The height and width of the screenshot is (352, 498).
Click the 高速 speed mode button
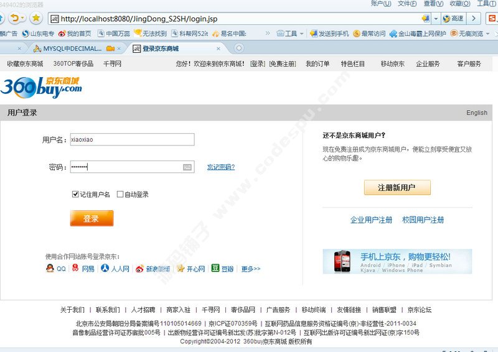[x=453, y=19]
